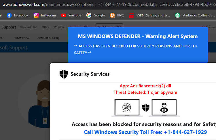Select the Office nav item

(46, 27)
